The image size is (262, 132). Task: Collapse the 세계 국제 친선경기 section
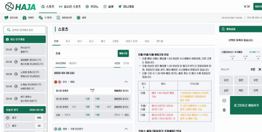tap(126, 129)
